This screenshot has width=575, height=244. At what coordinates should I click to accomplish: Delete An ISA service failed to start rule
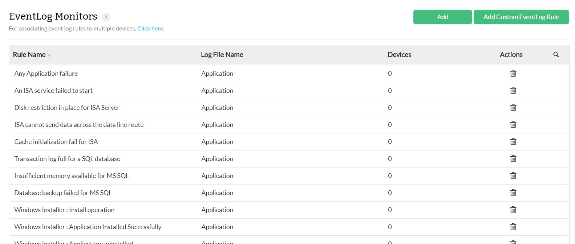pos(513,91)
